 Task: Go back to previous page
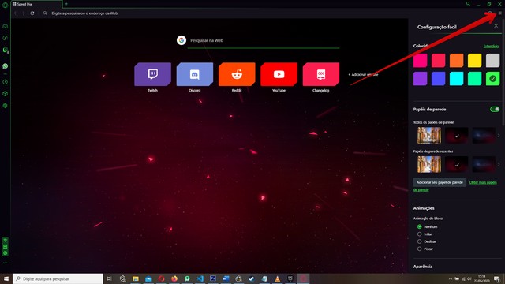15,13
